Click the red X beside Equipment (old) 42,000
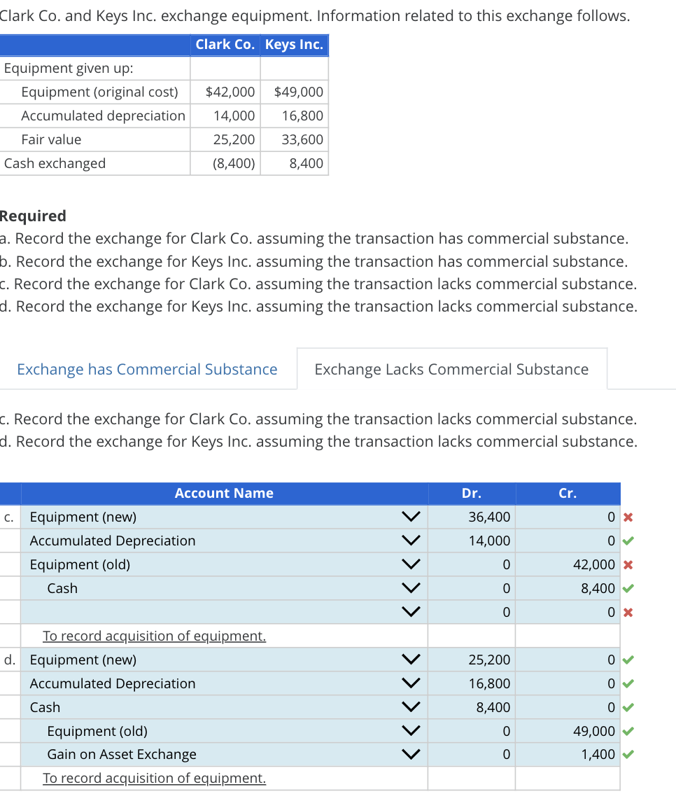 [628, 564]
